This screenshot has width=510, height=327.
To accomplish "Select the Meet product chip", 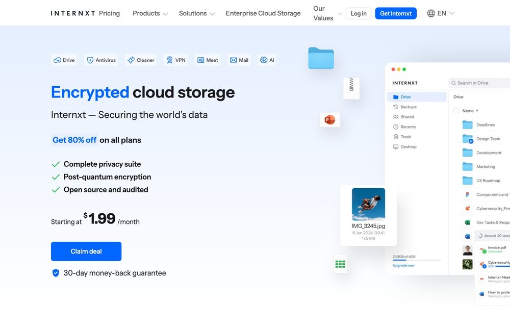I will click(x=208, y=60).
